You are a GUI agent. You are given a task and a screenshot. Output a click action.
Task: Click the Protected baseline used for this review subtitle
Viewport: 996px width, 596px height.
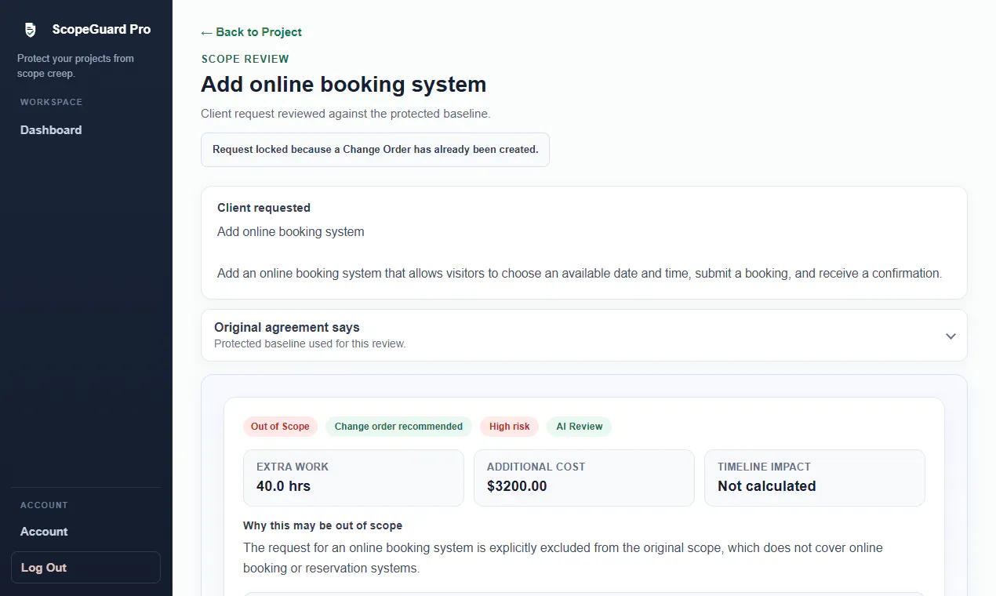pos(310,343)
